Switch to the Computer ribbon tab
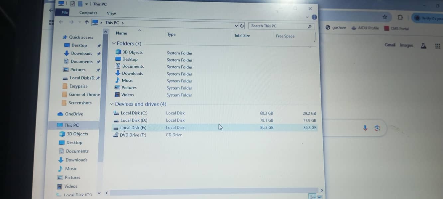The image size is (443, 199). tap(88, 13)
